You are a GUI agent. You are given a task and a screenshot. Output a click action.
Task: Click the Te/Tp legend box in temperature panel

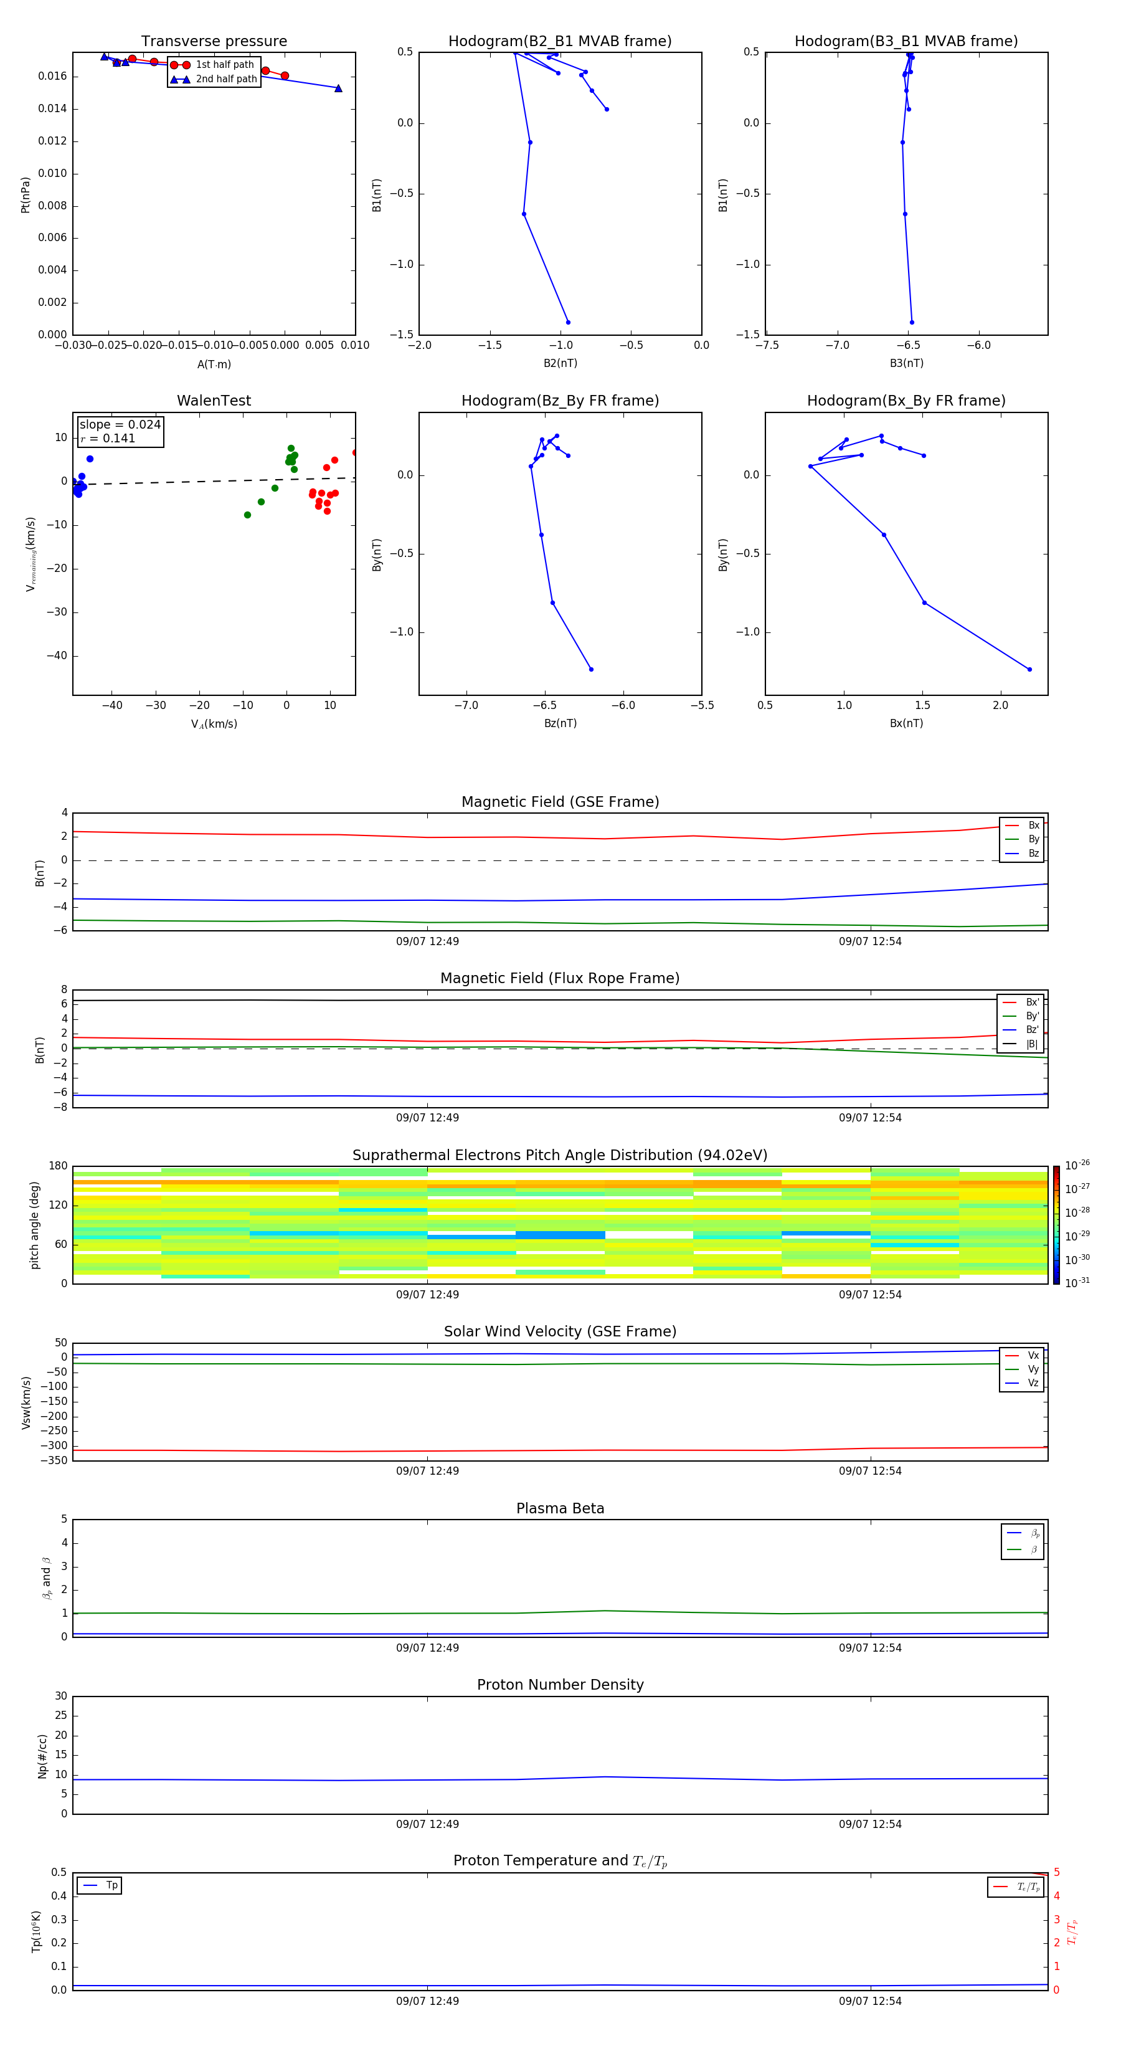[1016, 1887]
